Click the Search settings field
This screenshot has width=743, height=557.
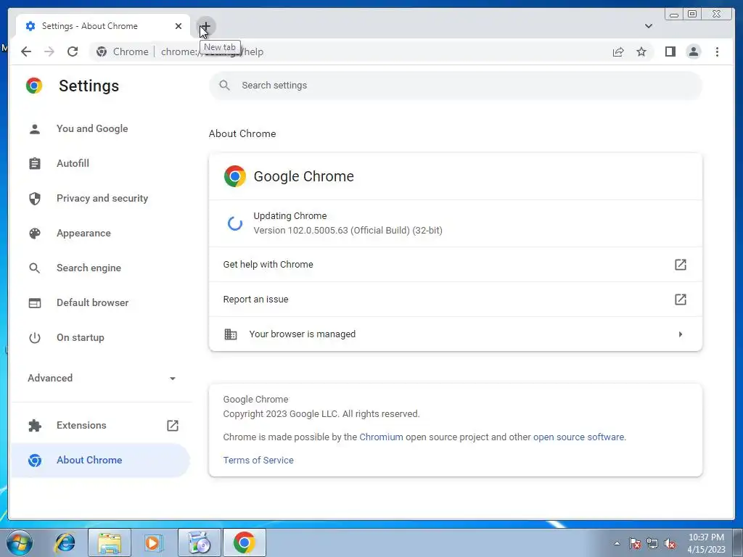[x=456, y=86]
